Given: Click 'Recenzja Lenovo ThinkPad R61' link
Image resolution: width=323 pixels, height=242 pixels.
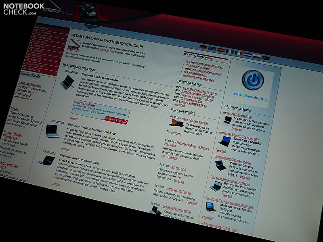Looking at the screenshot, I should [239, 136].
